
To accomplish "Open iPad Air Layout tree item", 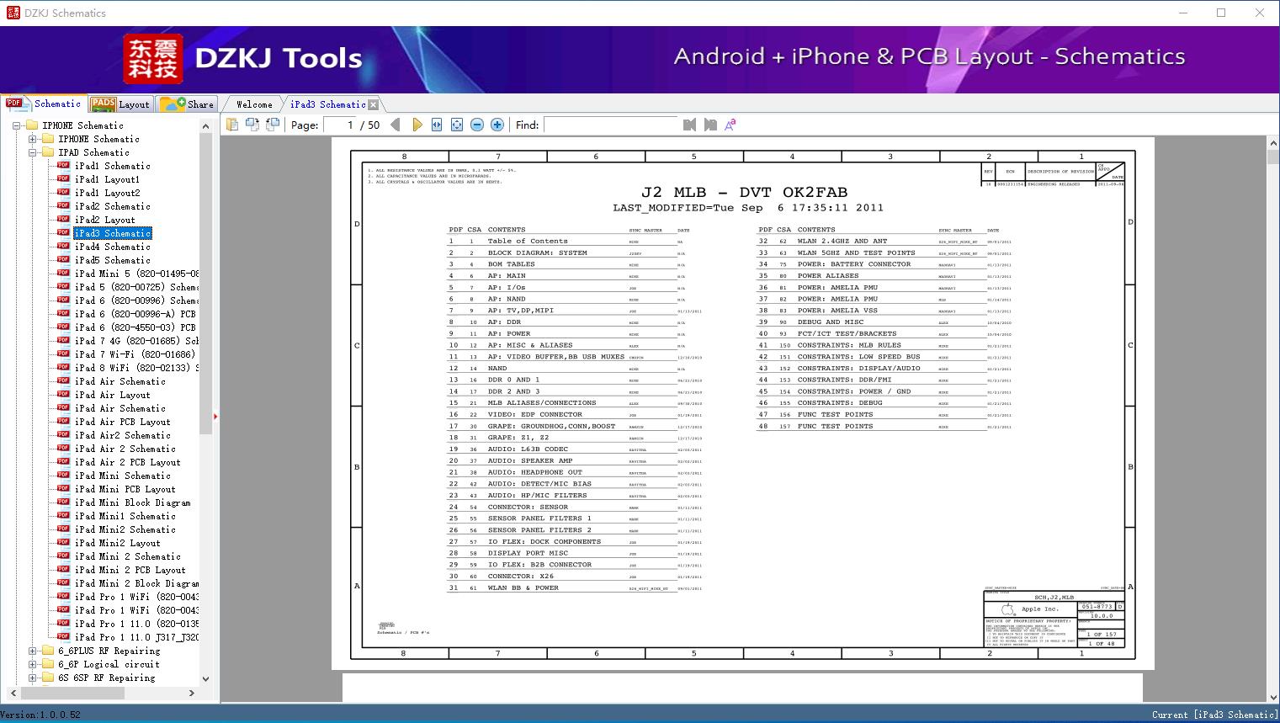I will [x=113, y=395].
